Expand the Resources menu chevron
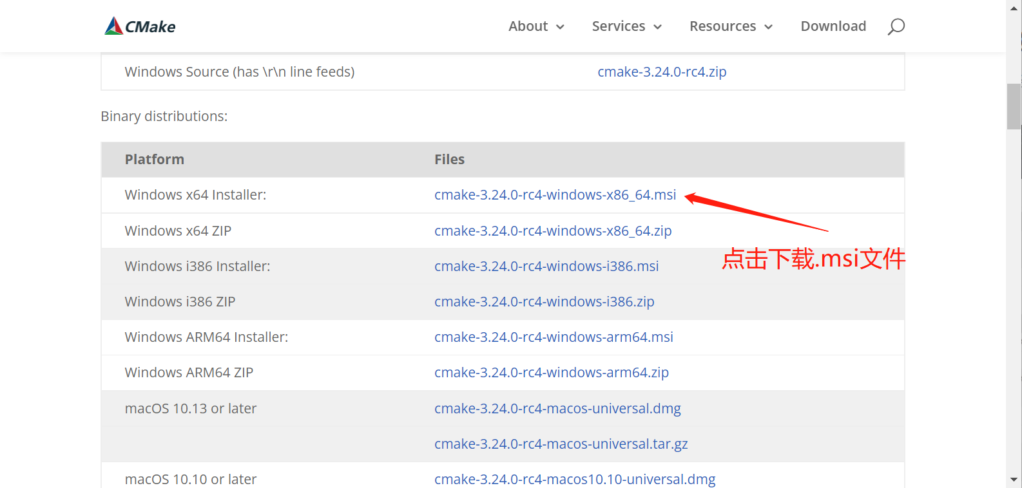Image resolution: width=1022 pixels, height=488 pixels. [768, 27]
